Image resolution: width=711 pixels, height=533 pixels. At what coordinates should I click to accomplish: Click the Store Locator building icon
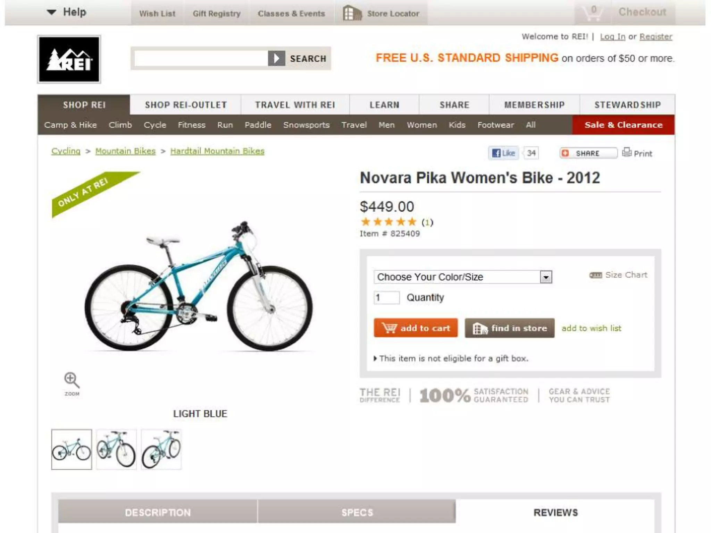(x=352, y=13)
